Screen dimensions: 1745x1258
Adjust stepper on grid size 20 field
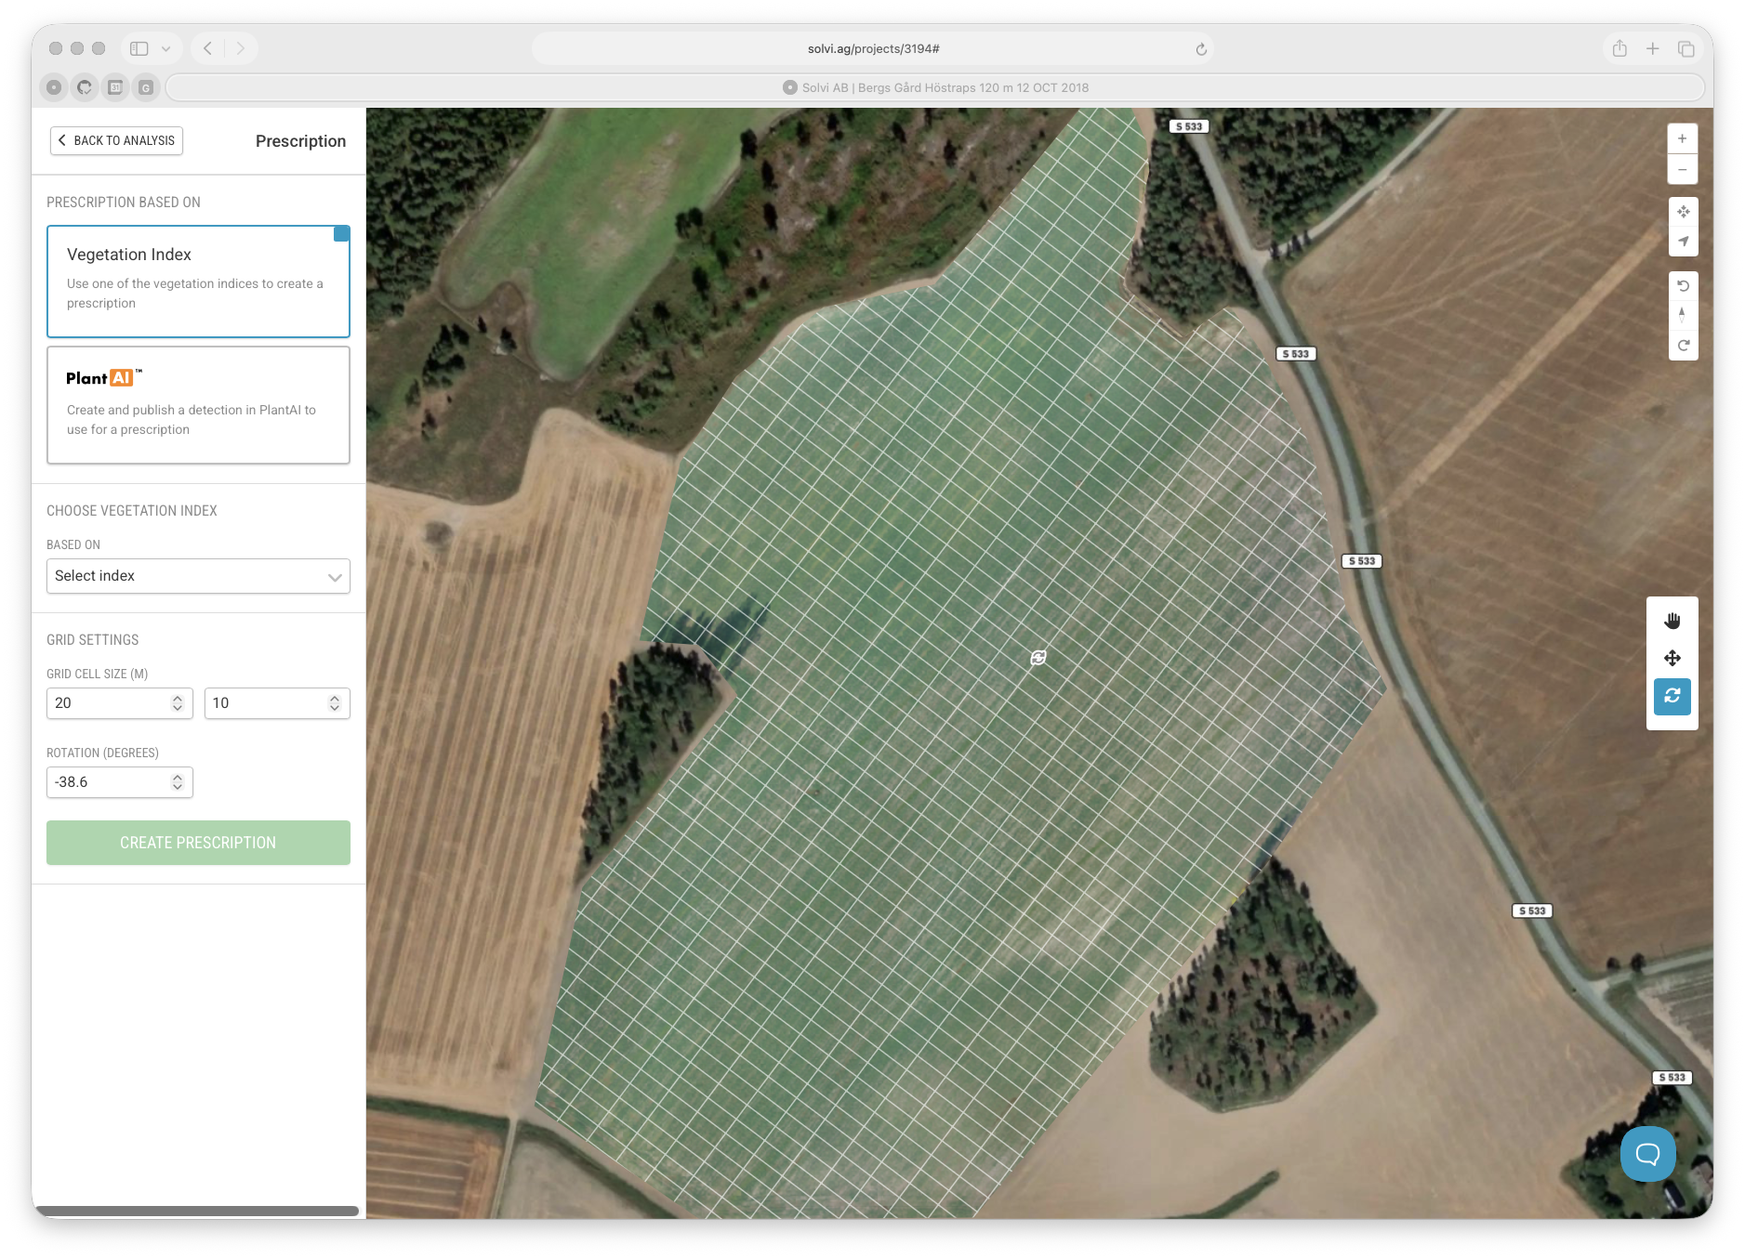click(178, 703)
